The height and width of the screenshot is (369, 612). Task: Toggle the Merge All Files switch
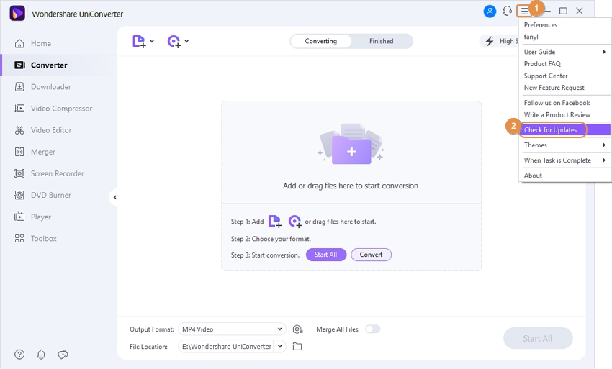click(x=372, y=329)
